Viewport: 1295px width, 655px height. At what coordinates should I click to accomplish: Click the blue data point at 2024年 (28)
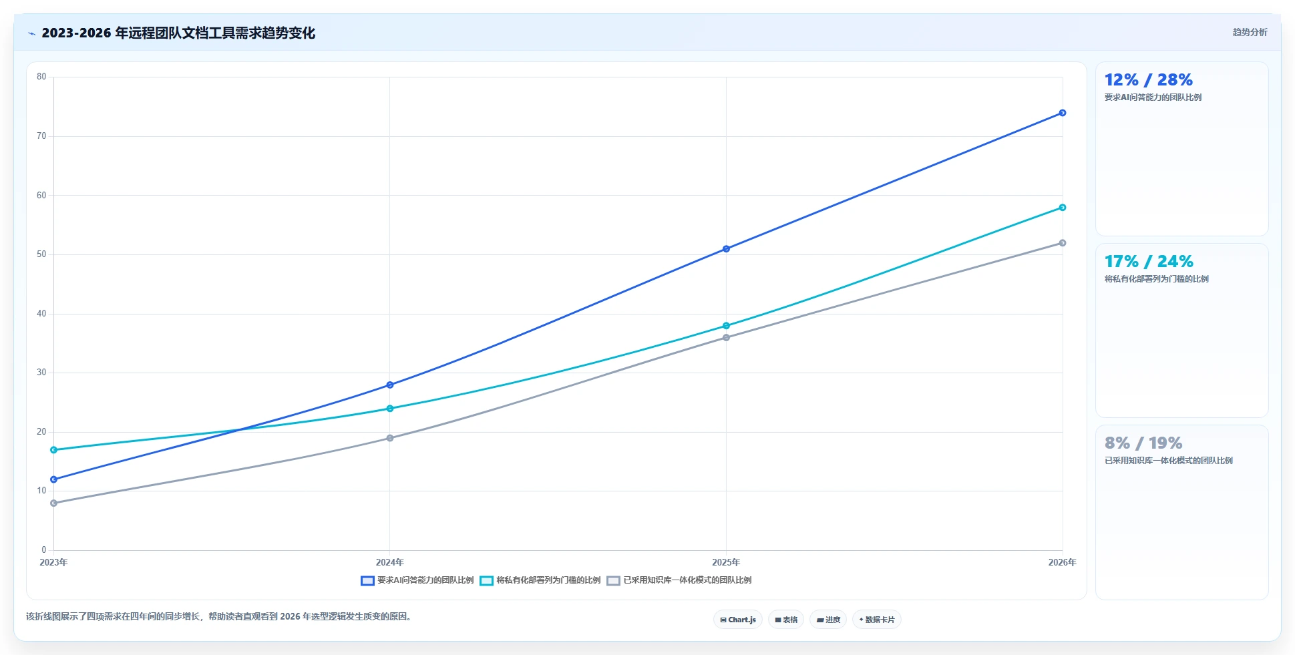point(390,385)
